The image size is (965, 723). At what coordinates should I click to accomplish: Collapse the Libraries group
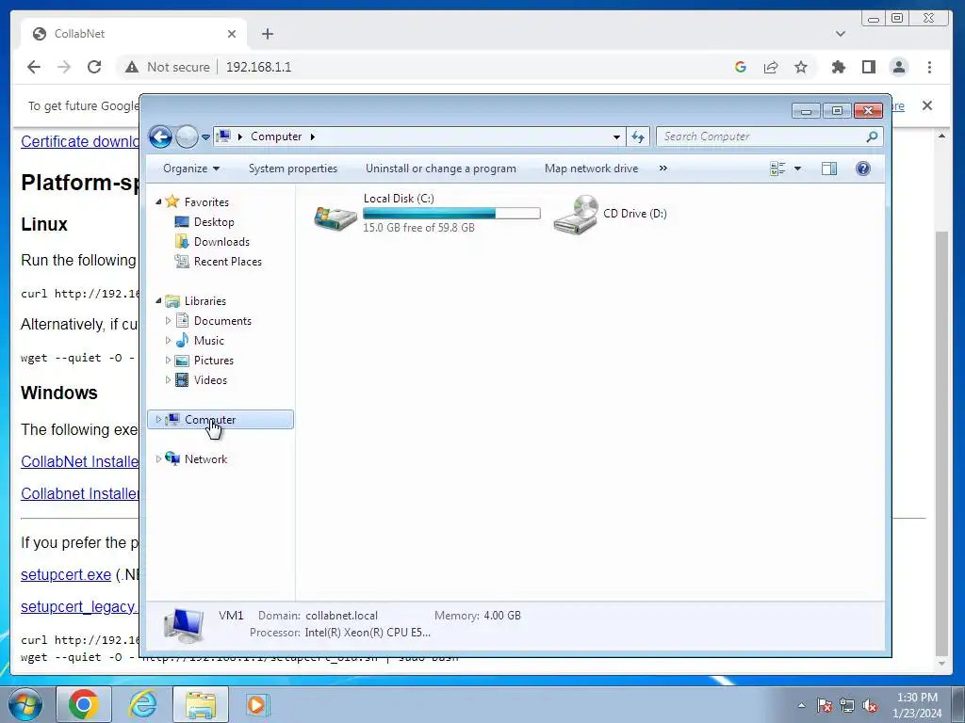click(x=158, y=300)
